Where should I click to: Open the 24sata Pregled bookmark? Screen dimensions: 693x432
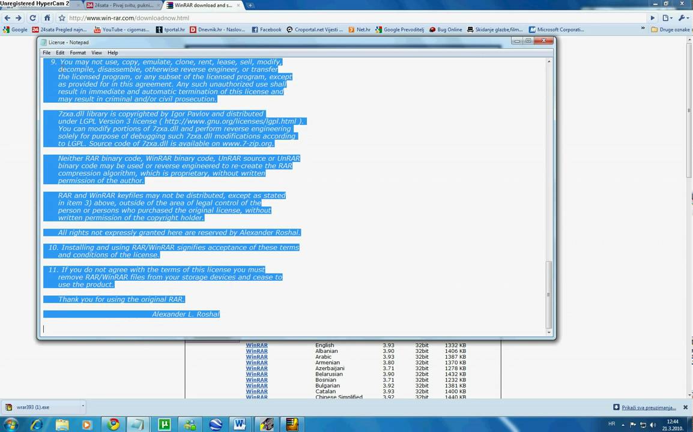tap(59, 29)
